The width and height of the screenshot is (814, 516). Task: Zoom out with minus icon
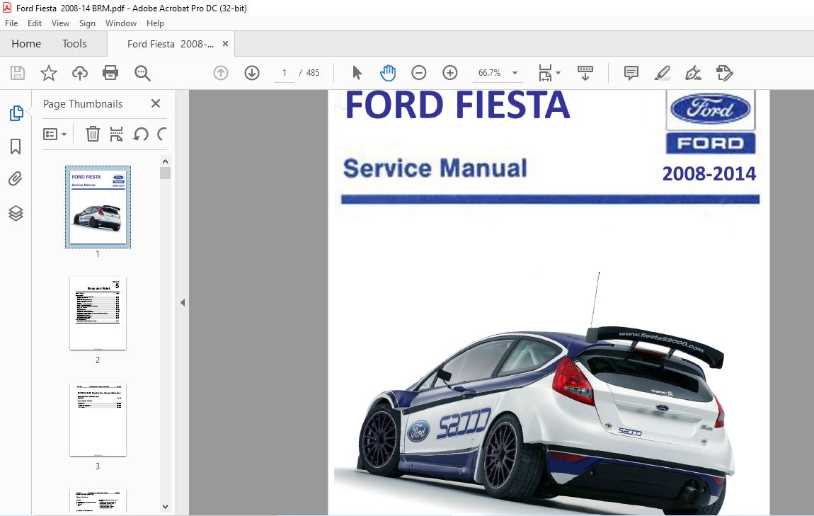[x=418, y=73]
